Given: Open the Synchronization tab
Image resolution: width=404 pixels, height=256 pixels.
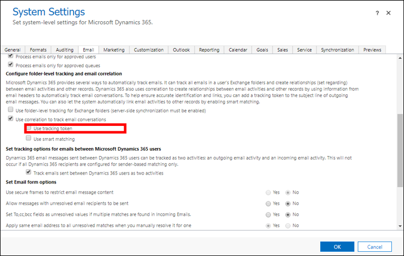Looking at the screenshot, I should point(337,50).
